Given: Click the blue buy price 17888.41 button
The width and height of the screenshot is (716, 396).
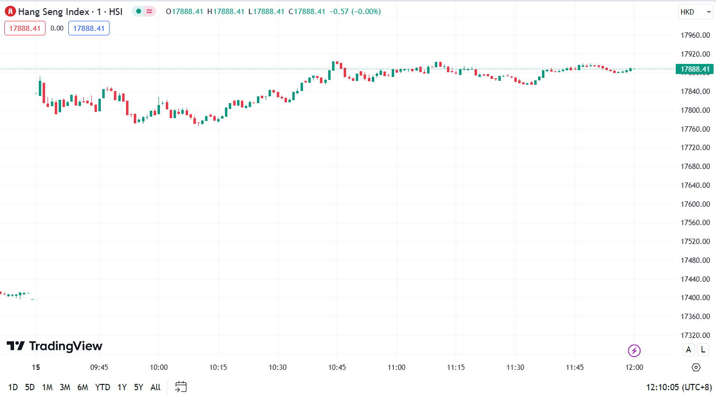Looking at the screenshot, I should click(89, 28).
